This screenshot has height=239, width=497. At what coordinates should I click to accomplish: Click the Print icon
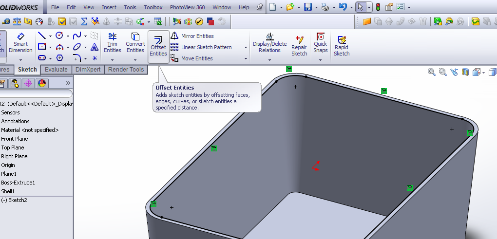tap(325, 7)
